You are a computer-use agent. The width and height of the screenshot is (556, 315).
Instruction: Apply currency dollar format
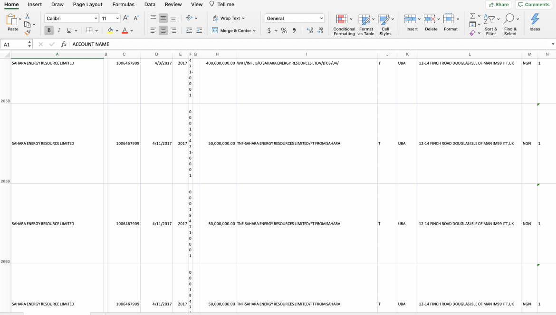point(269,30)
